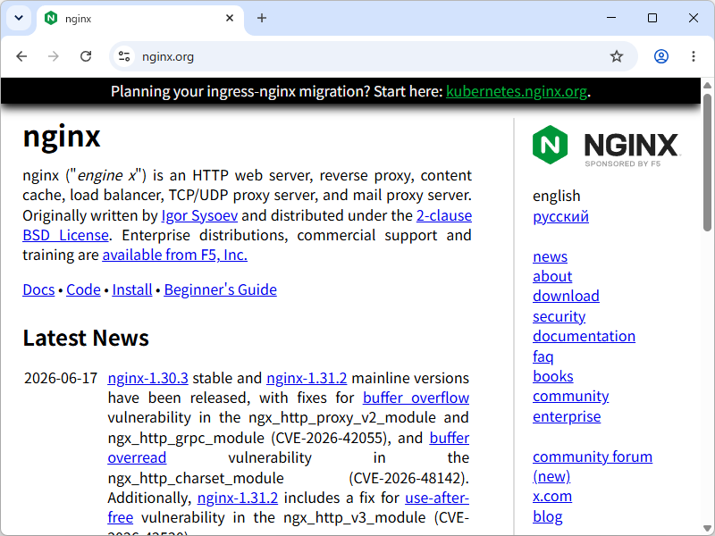Click the browser forward arrow
715x536 pixels.
[x=54, y=56]
